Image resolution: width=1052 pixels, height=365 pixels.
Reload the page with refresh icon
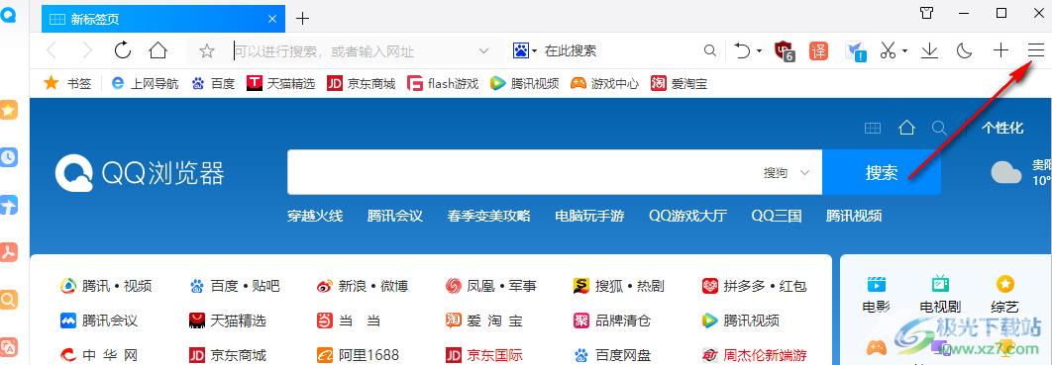[122, 50]
